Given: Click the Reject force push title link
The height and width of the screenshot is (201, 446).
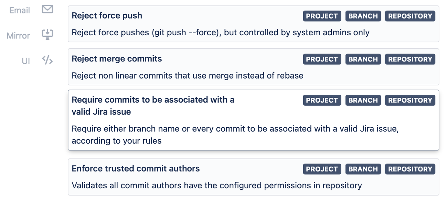Looking at the screenshot, I should 107,15.
